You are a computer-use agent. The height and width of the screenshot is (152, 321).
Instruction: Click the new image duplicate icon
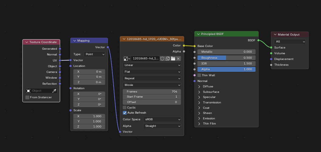click(168, 59)
